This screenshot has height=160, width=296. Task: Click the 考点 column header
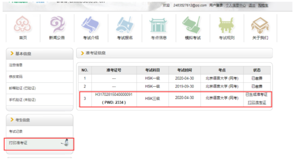click(x=222, y=70)
